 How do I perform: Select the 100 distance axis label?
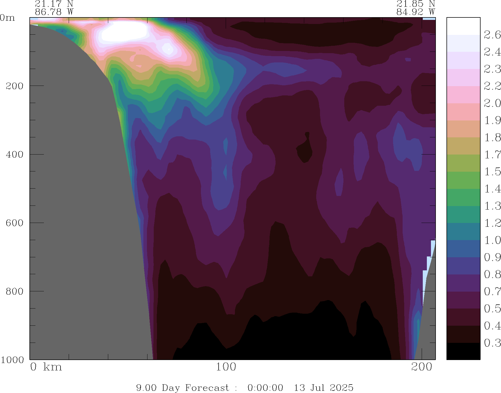226,367
